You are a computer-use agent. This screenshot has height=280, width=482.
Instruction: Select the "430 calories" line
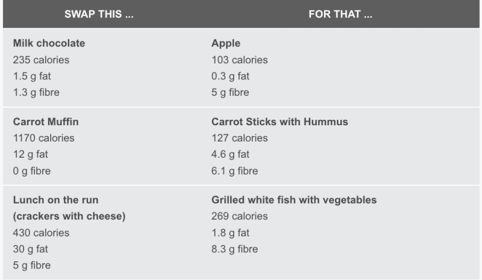pyautogui.click(x=41, y=233)
